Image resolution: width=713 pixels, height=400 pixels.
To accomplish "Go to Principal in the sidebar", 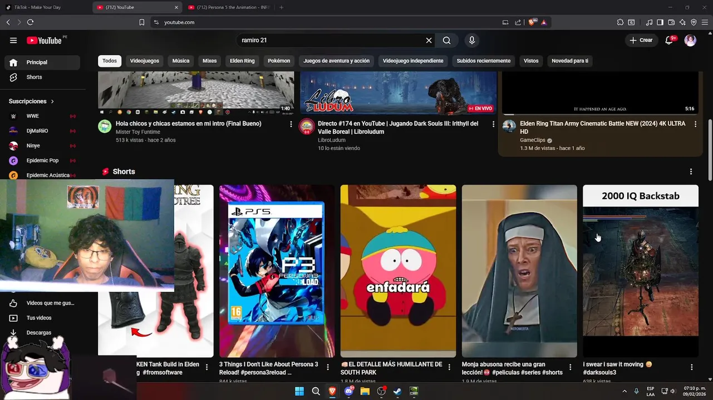I will tap(42, 62).
